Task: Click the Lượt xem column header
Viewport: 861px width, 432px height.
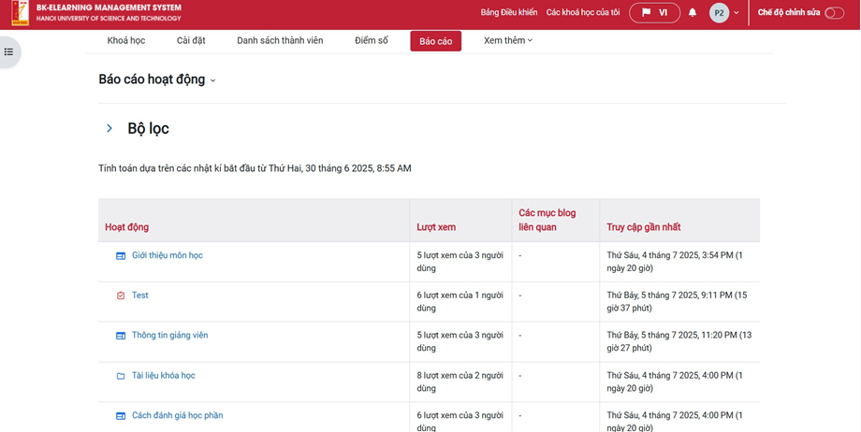Action: [436, 227]
